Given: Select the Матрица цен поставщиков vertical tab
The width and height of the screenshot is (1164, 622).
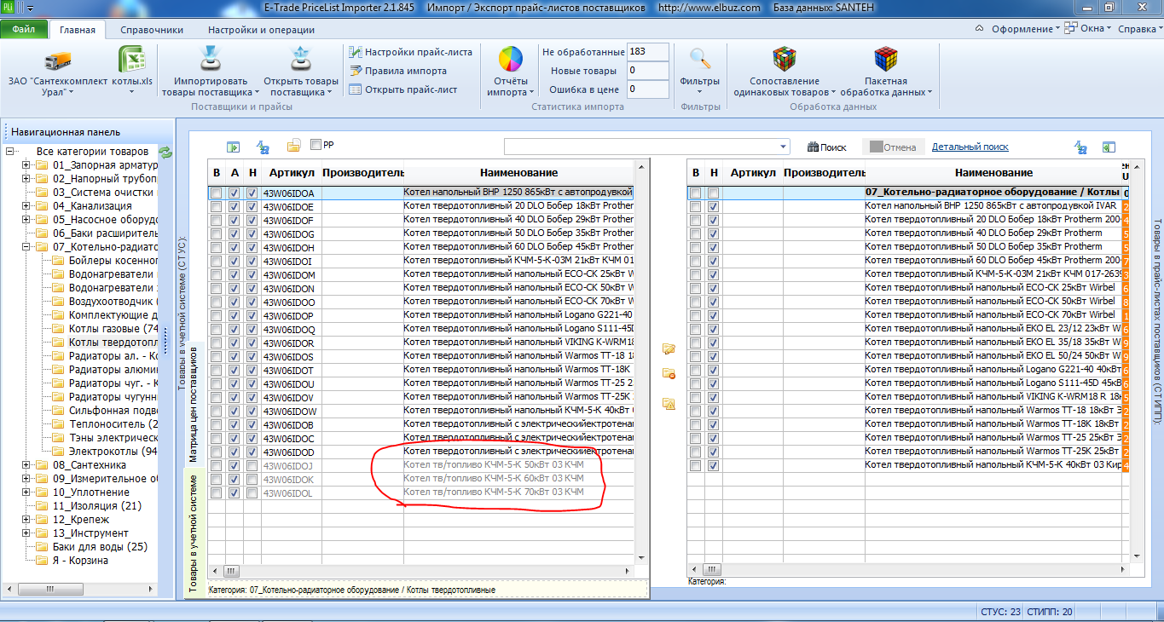Looking at the screenshot, I should (194, 403).
